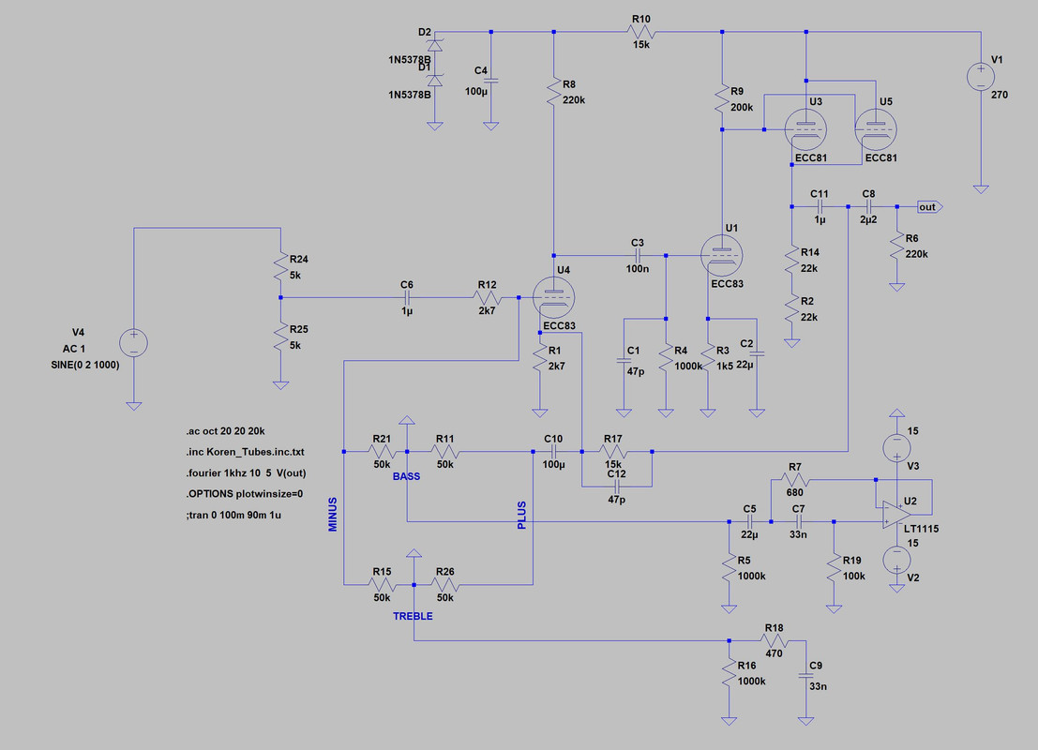
Task: Click the '.OPTIONS plotwinsize=0' directive
Action: pyautogui.click(x=245, y=494)
